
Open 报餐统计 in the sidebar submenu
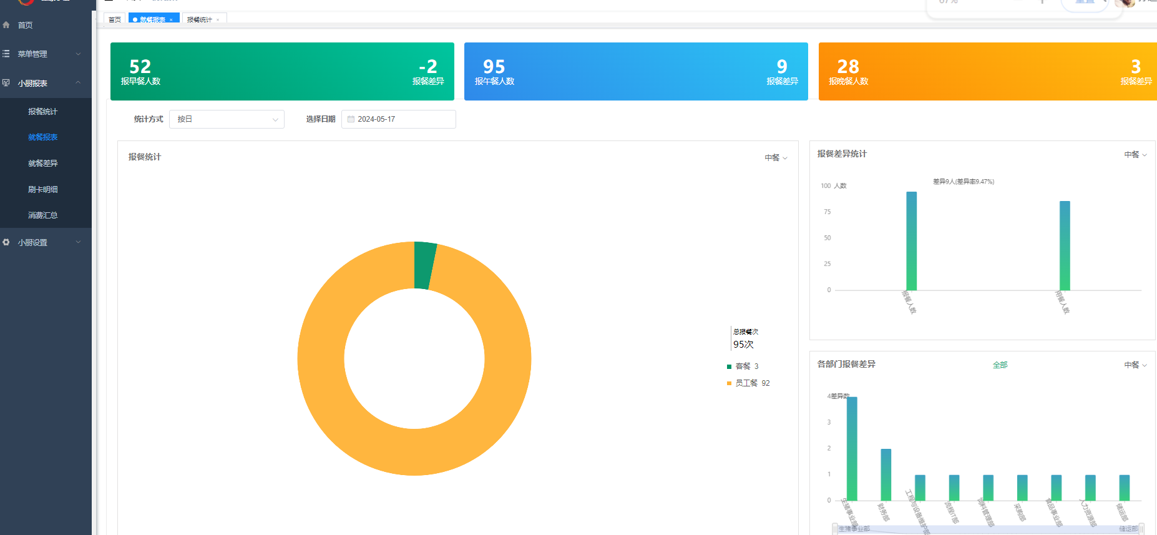click(x=42, y=112)
